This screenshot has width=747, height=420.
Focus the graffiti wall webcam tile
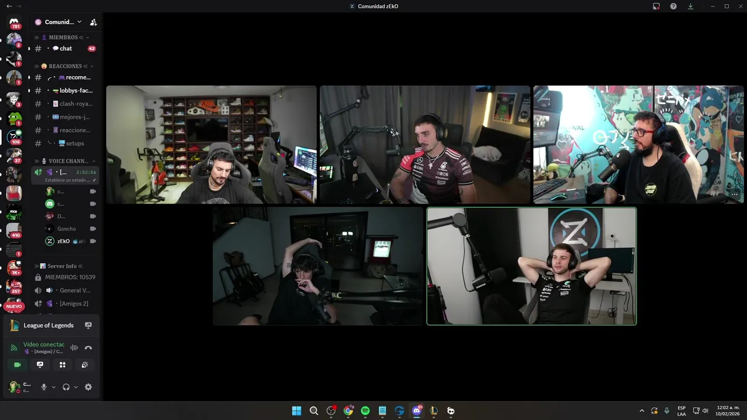click(x=638, y=145)
